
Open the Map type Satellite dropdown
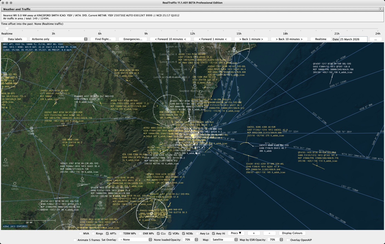224,240
